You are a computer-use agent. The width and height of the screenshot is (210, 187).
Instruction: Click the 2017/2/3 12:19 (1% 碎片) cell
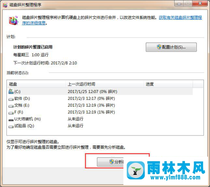click(x=92, y=112)
